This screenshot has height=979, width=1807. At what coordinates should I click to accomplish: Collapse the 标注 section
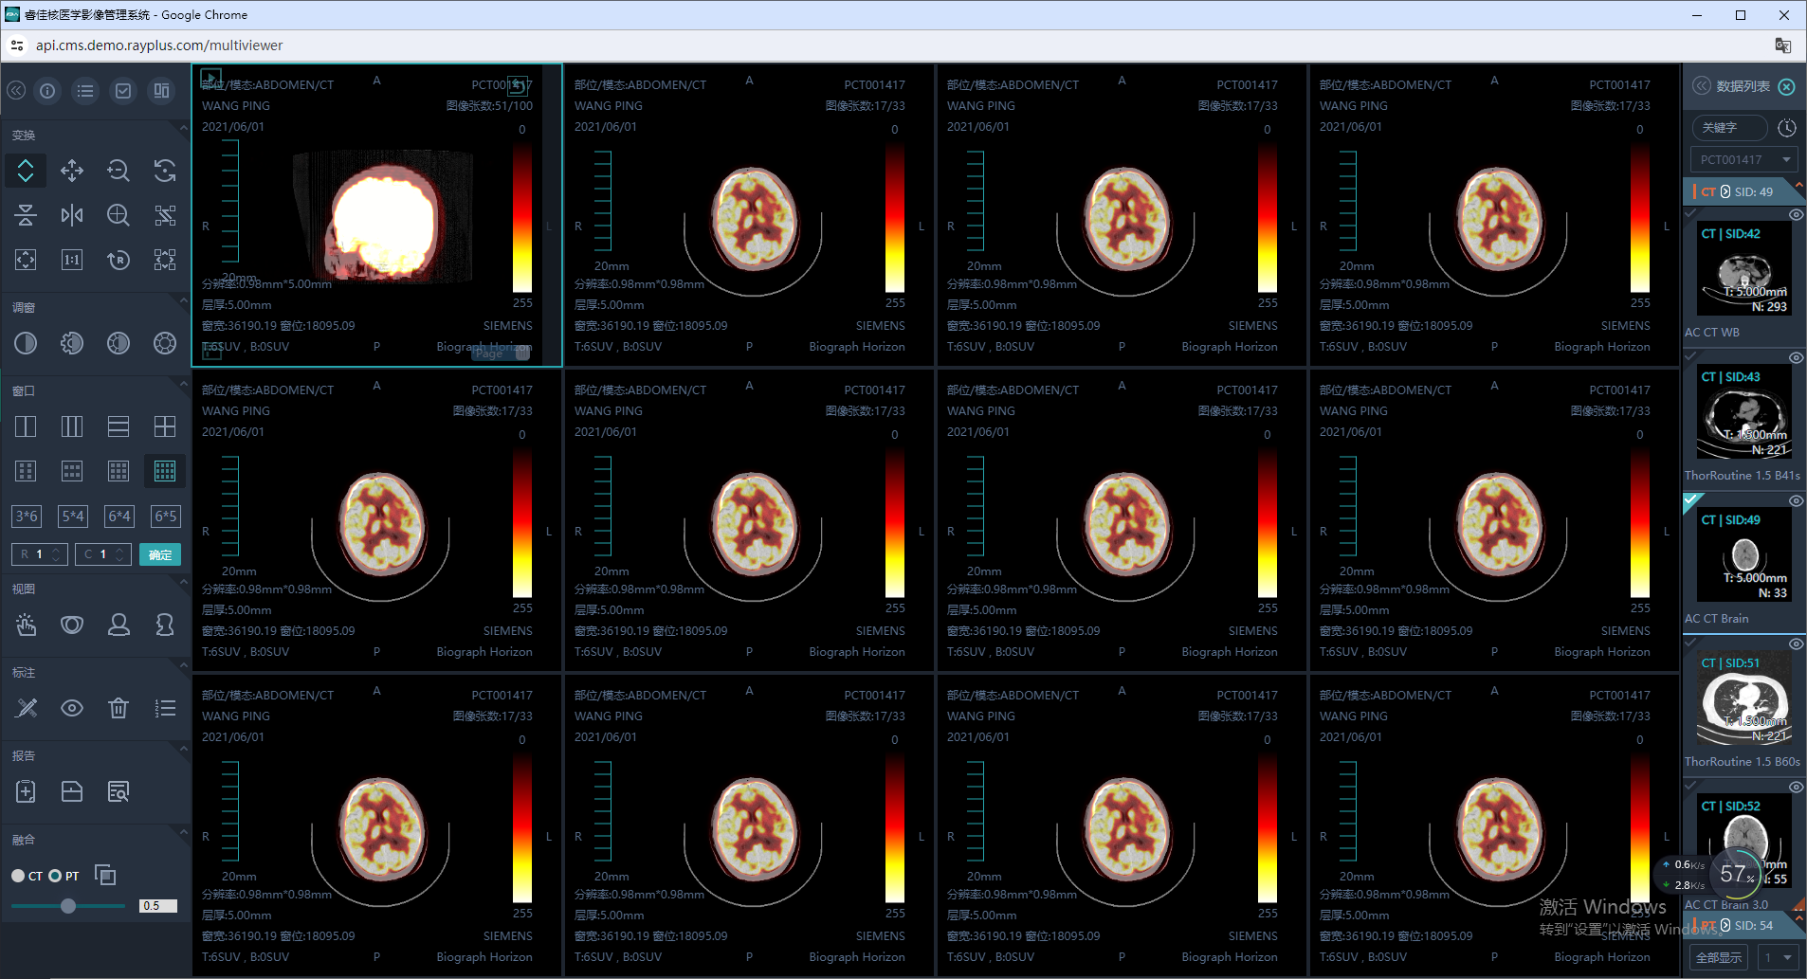coord(183,665)
